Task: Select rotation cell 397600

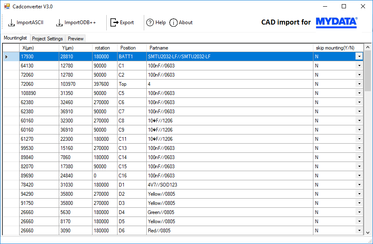Action: click(x=105, y=84)
